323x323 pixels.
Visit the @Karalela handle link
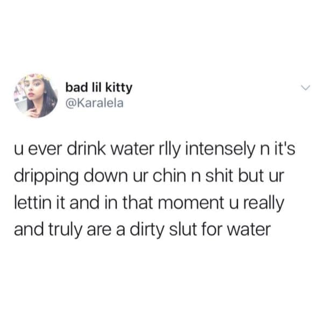[94, 103]
